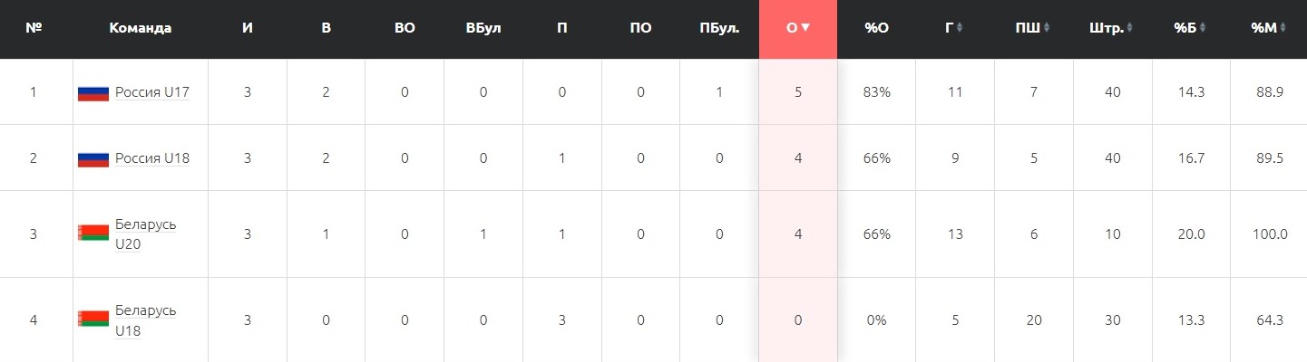This screenshot has height=362, width=1307.
Task: Click the Russia flag beside Россия U17
Action: (93, 92)
